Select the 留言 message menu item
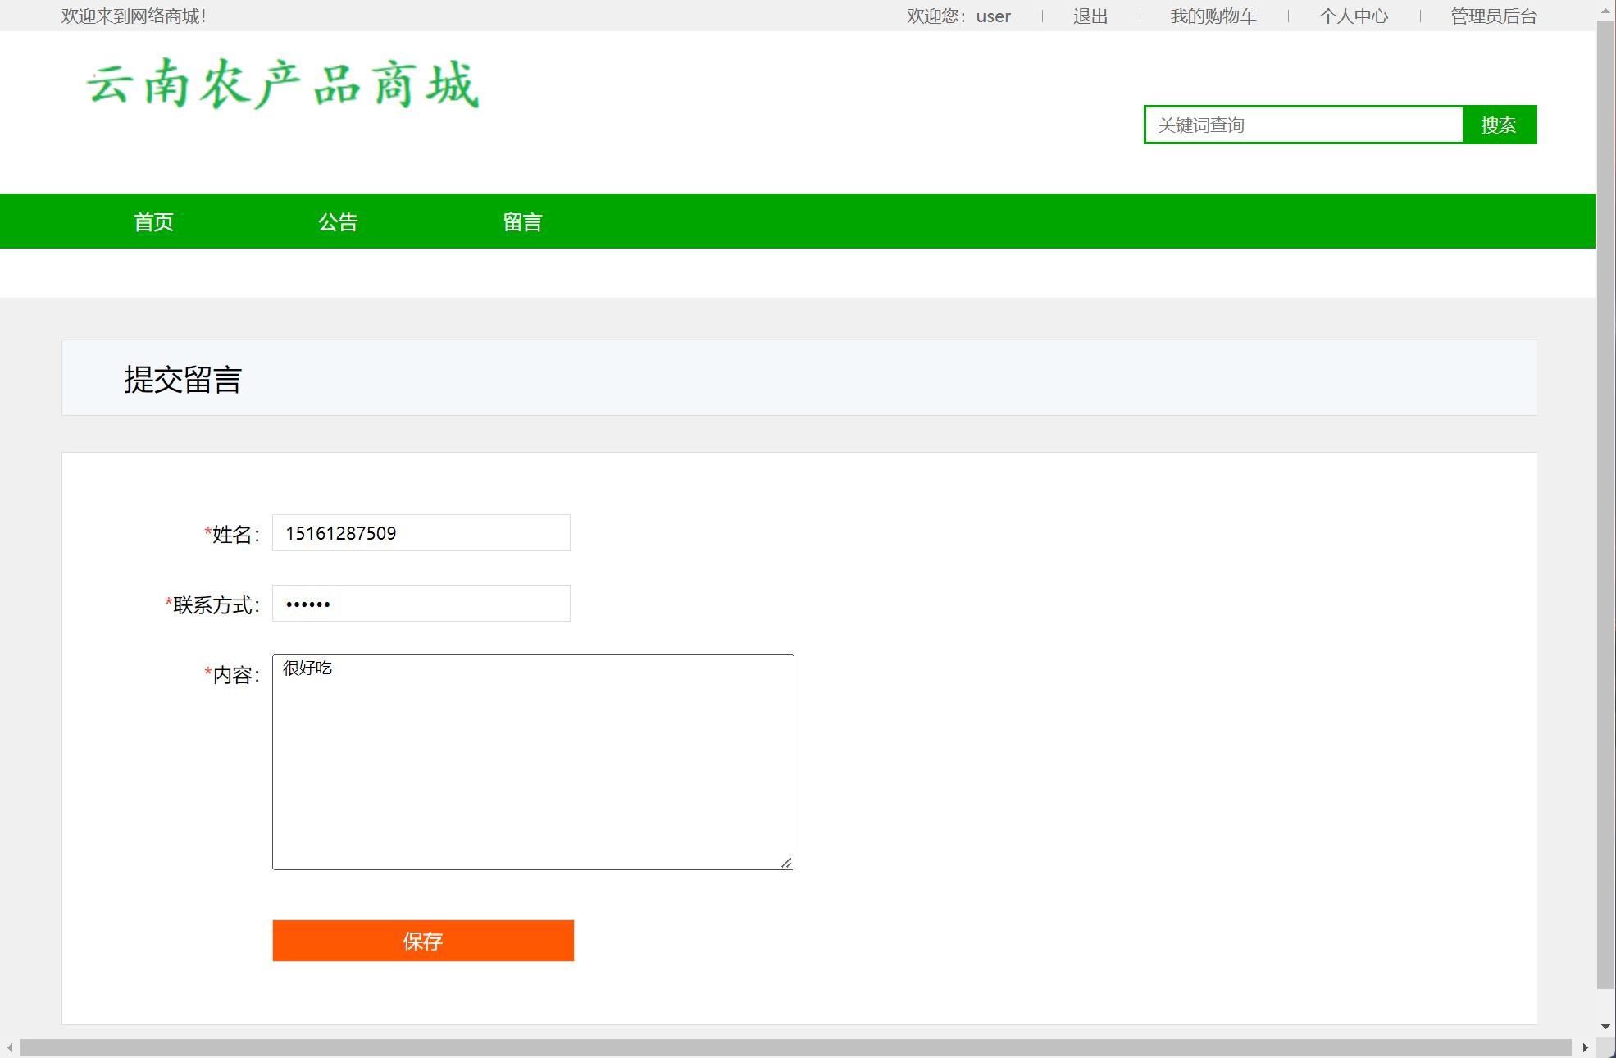1616x1058 pixels. 521,221
